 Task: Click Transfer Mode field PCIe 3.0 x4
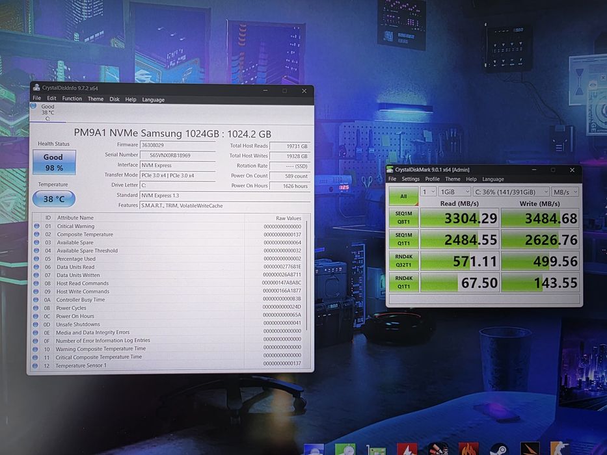click(178, 175)
